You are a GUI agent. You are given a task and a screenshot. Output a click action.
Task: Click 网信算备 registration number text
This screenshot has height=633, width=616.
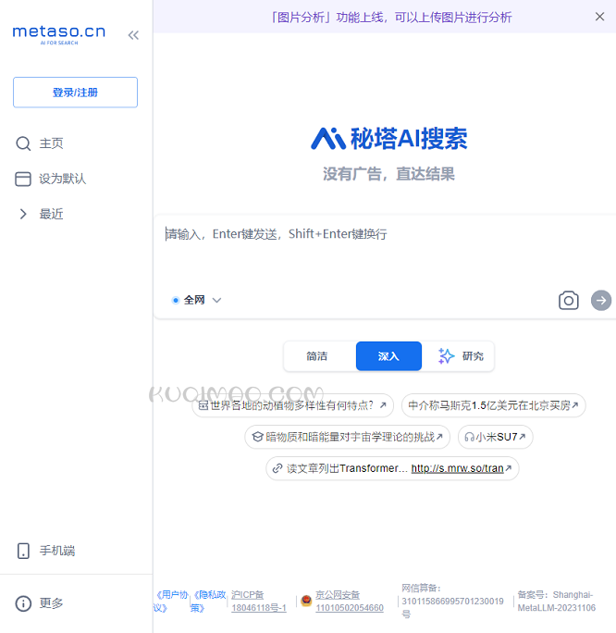pyautogui.click(x=452, y=602)
